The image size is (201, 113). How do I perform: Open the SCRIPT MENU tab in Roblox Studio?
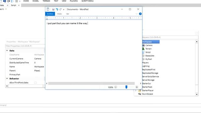[x=87, y=1]
